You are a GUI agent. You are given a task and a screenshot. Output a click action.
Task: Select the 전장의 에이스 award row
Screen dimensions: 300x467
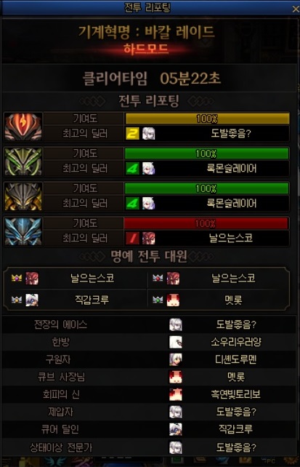tap(149, 324)
